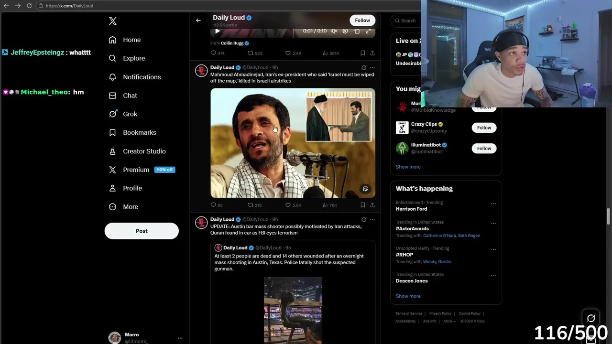
Task: Open Notifications
Action: pyautogui.click(x=135, y=77)
